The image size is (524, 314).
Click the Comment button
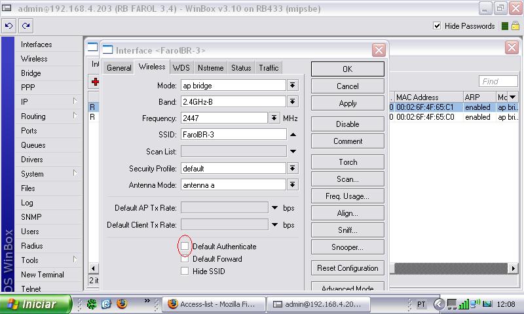tap(348, 141)
